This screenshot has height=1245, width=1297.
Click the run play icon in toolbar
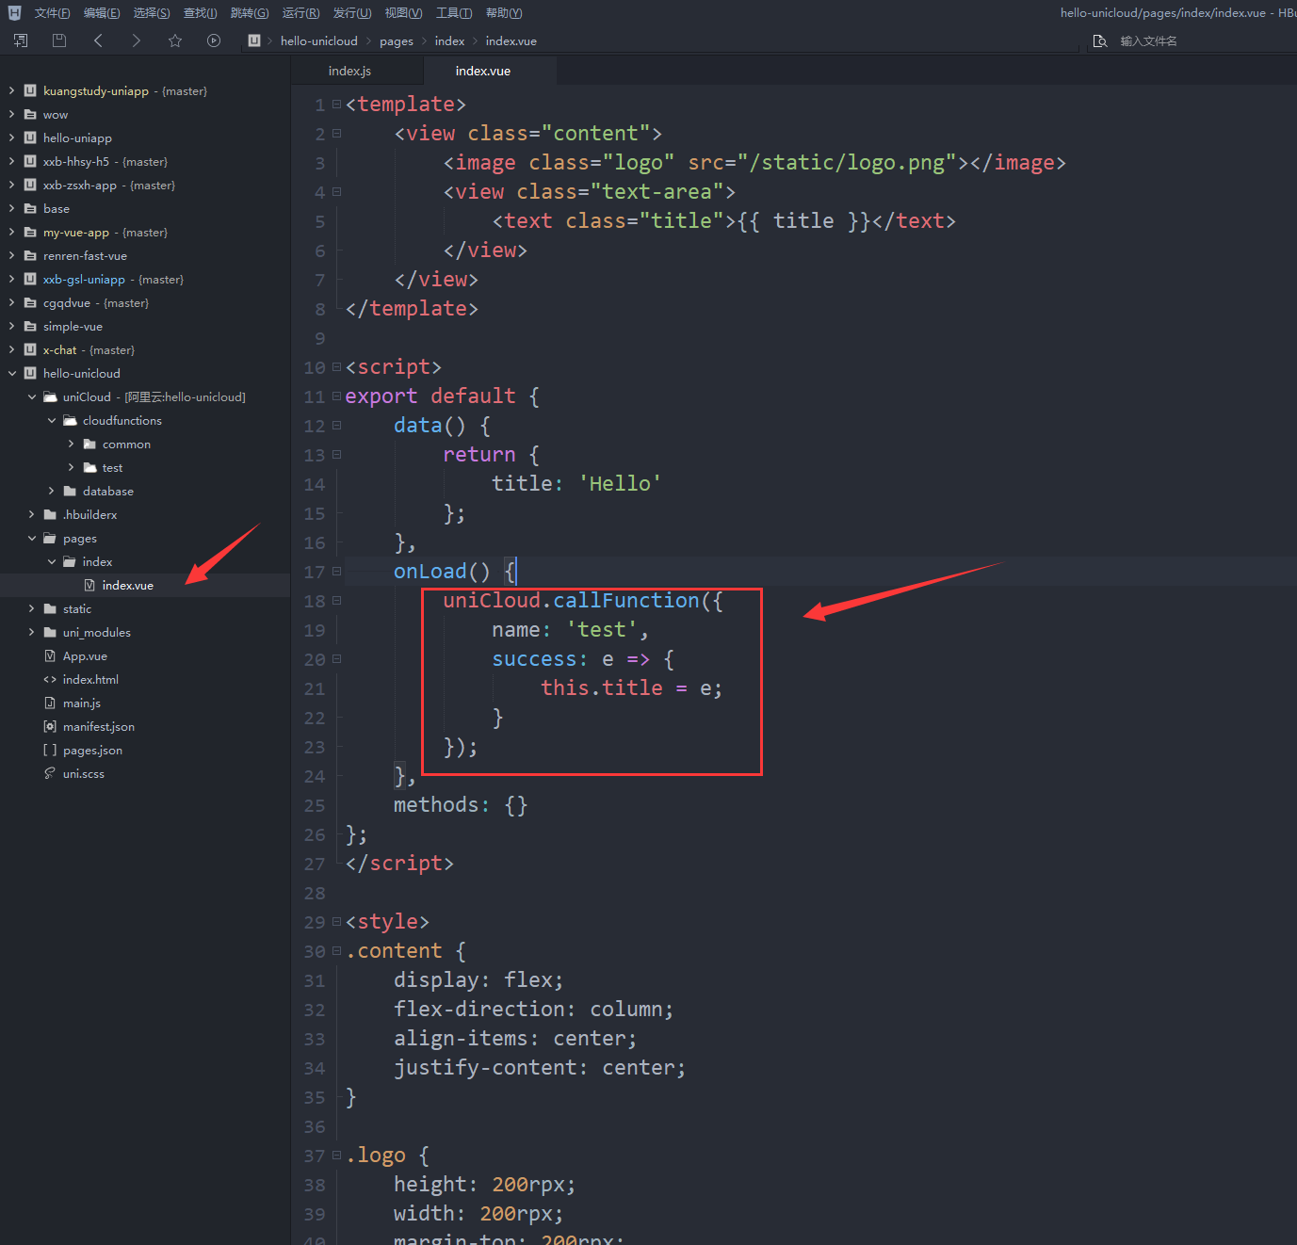pyautogui.click(x=214, y=40)
